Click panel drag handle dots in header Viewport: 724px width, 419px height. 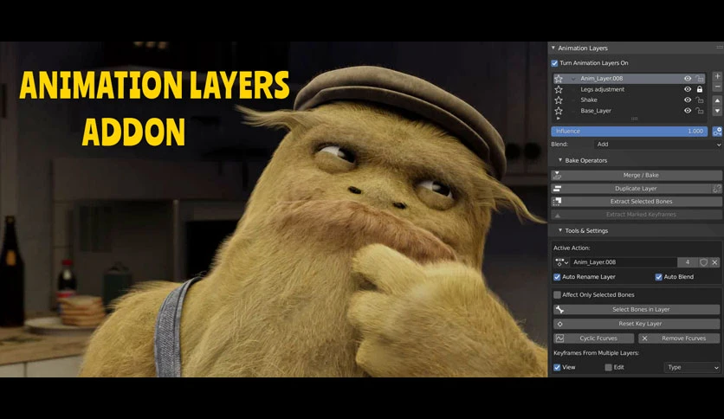720,48
